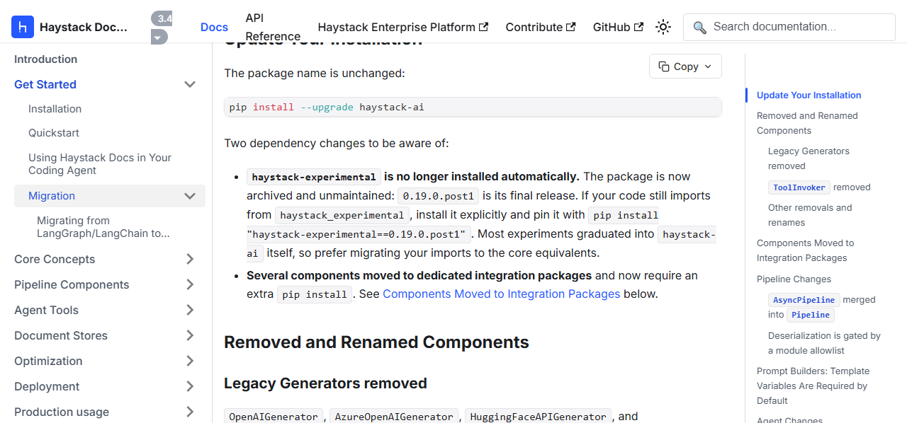This screenshot has height=423, width=907.
Task: Expand the Production usage chevron
Action: coord(190,412)
